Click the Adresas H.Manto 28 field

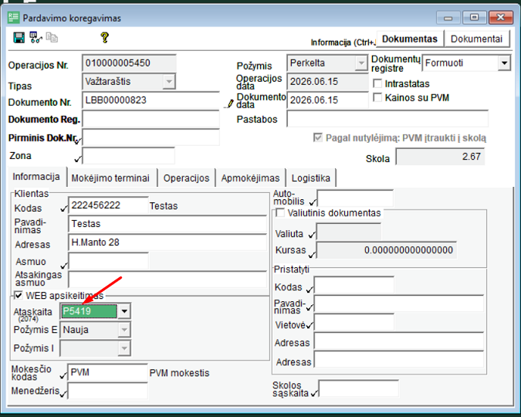167,242
